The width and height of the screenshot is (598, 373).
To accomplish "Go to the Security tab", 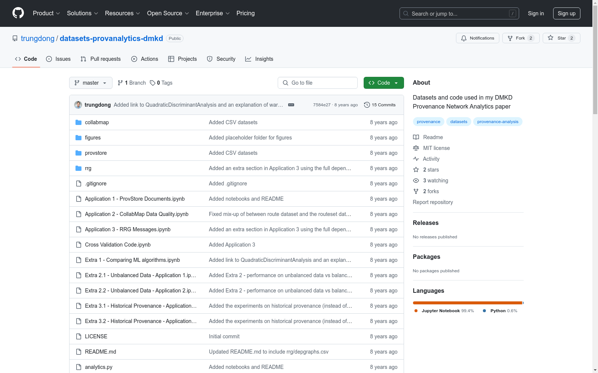I will point(221,59).
